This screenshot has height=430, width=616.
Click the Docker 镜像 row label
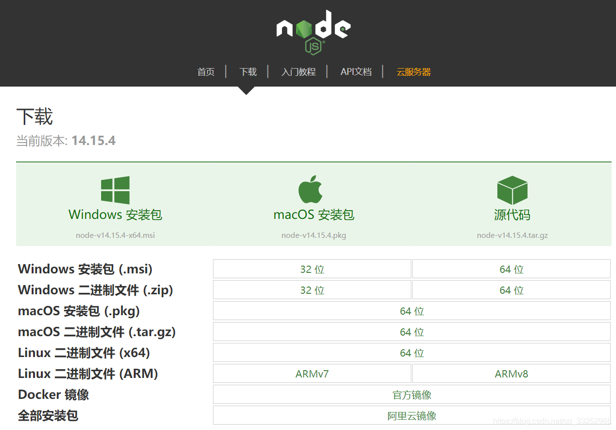click(x=53, y=394)
